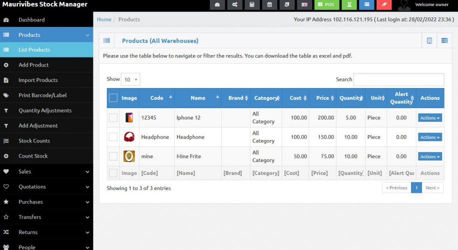Sort table by Alert Quantity column
The height and width of the screenshot is (250, 458).
402,98
